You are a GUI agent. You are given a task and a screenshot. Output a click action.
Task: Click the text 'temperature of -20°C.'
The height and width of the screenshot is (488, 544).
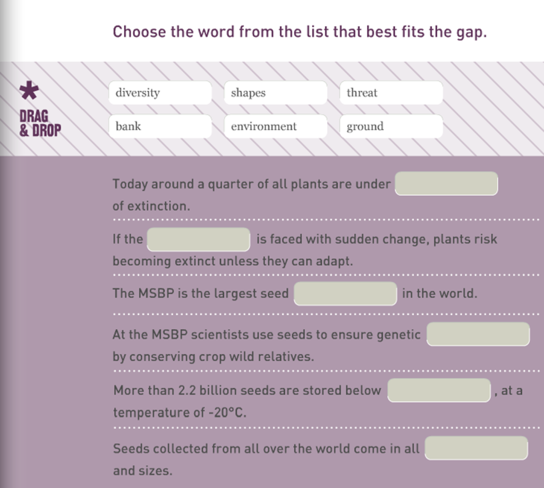tap(180, 413)
